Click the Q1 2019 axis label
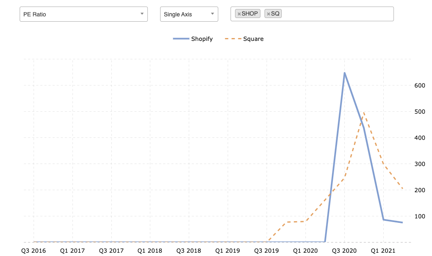 click(x=228, y=251)
